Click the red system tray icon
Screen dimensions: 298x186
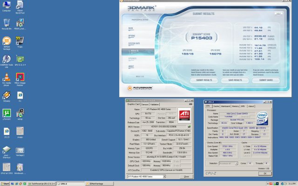pos(271,184)
